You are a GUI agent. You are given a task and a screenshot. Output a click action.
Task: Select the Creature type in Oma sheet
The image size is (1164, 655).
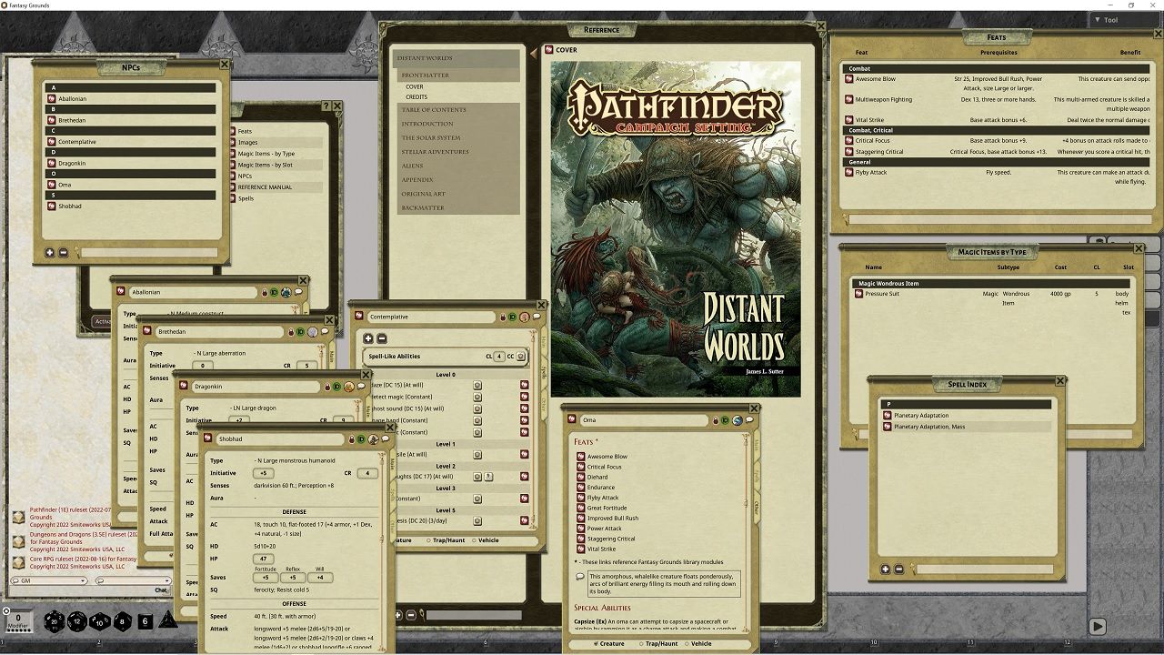click(x=609, y=644)
